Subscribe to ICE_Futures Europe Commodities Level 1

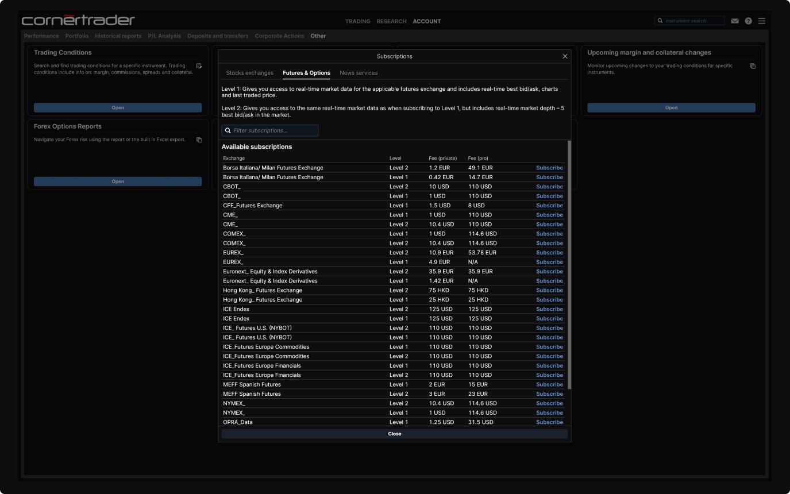(549, 347)
